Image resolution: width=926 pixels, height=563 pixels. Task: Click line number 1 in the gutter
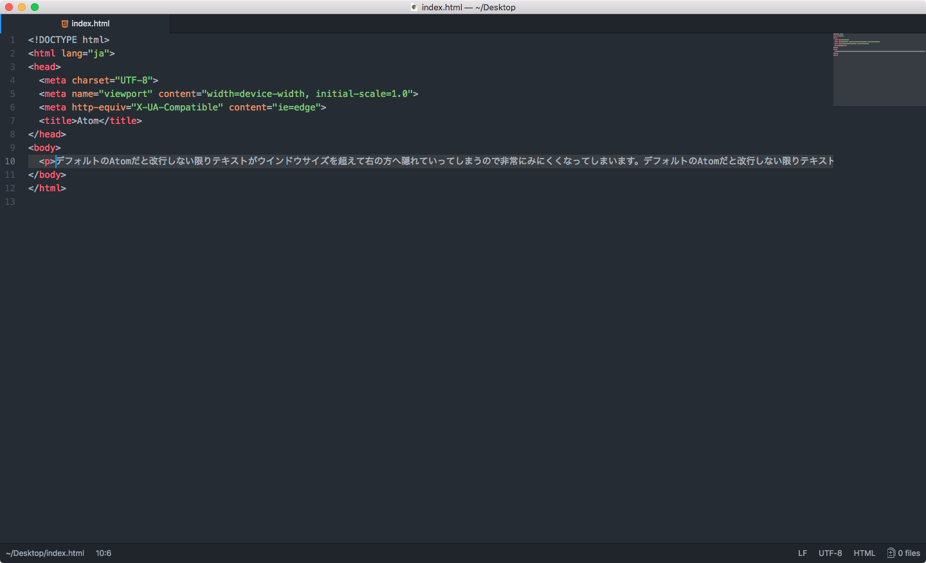click(x=12, y=40)
